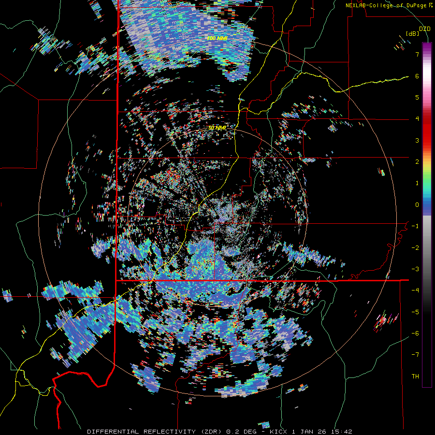
Task: Click the 6 value on the scale
Action: tap(417, 76)
